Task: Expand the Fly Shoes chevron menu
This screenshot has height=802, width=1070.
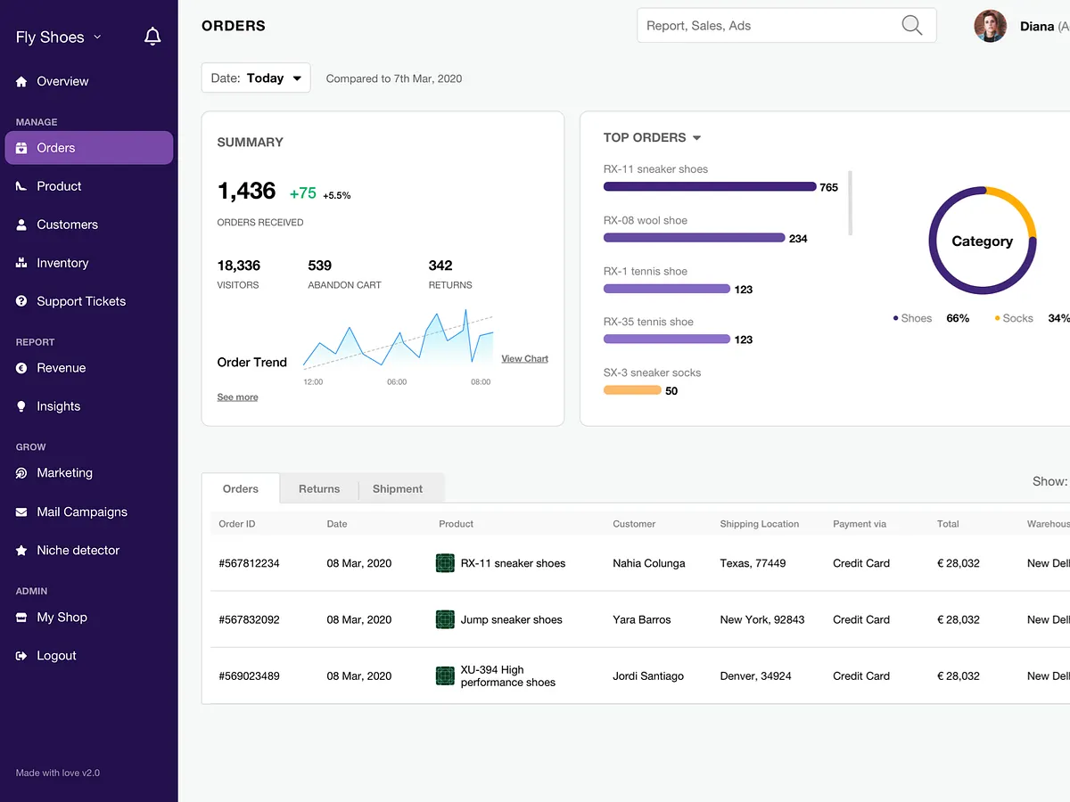Action: coord(96,37)
